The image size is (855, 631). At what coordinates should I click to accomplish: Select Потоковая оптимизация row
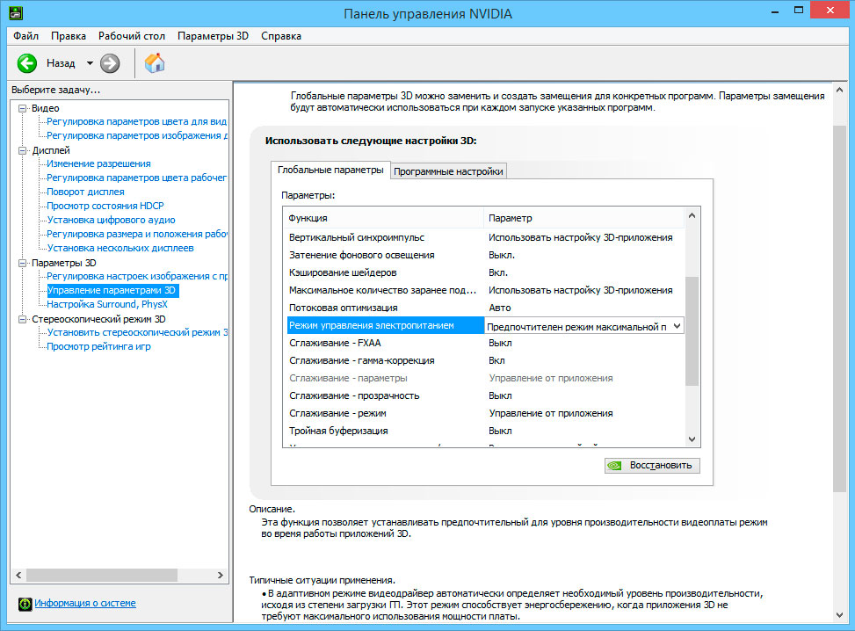[483, 308]
